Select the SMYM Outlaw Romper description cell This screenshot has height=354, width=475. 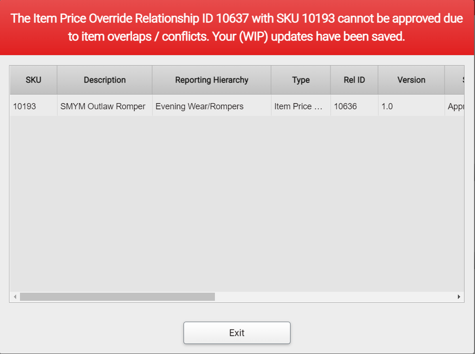[105, 106]
